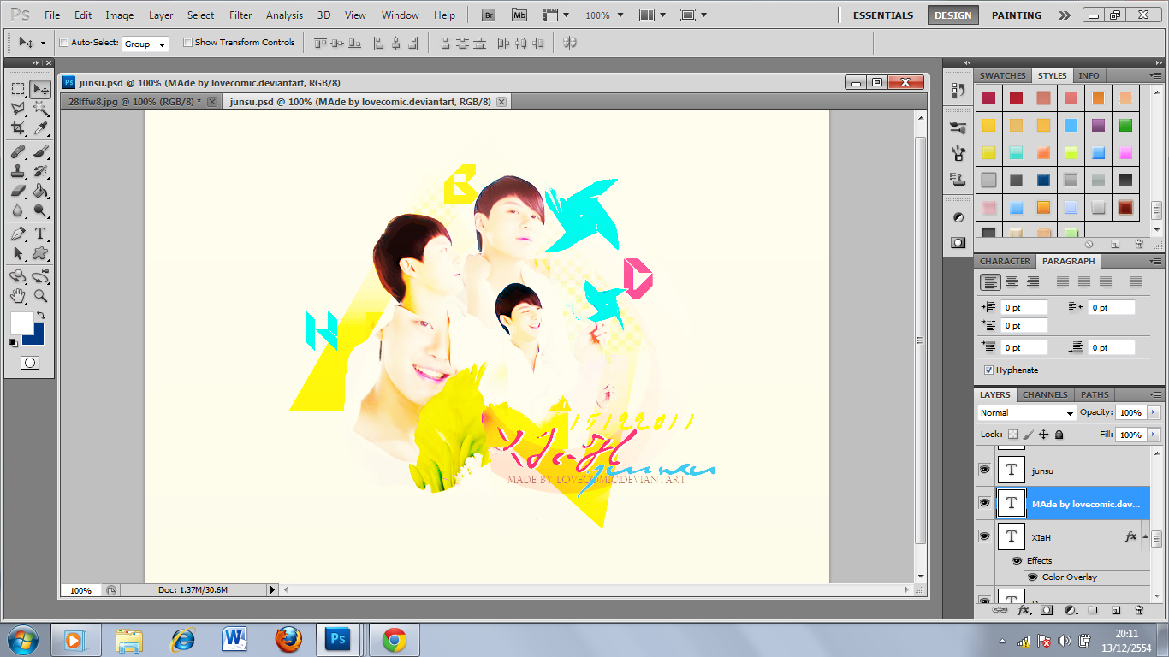This screenshot has width=1169, height=657.
Task: Switch to the Essentials workspace
Action: pos(883,15)
